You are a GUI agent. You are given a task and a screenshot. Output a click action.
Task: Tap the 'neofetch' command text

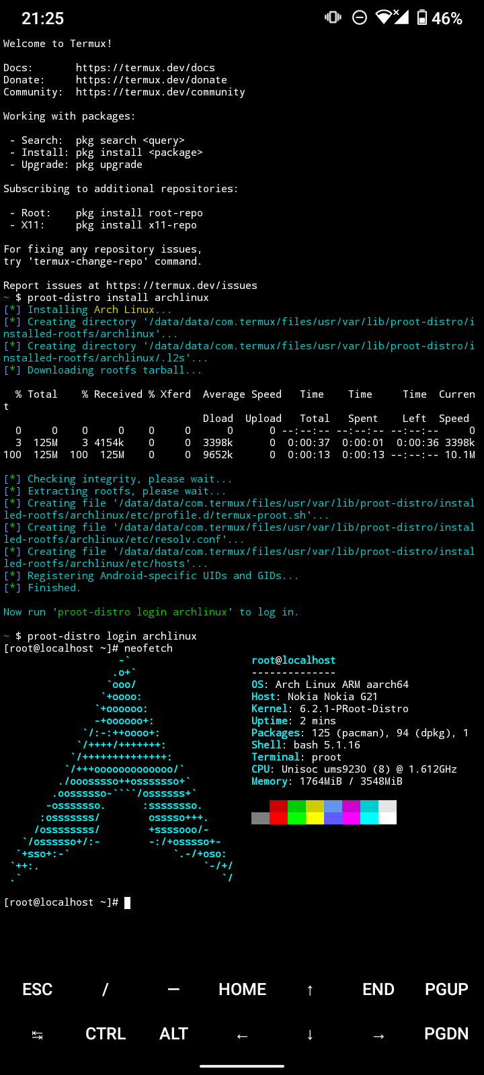tap(149, 648)
